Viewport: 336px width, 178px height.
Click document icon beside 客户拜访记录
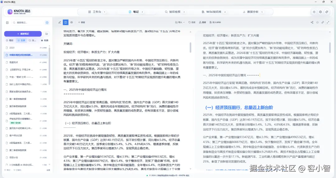[x=7, y=136]
